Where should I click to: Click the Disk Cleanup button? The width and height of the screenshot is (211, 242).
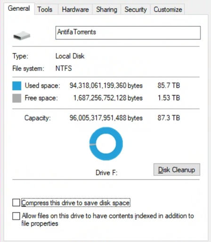[177, 170]
